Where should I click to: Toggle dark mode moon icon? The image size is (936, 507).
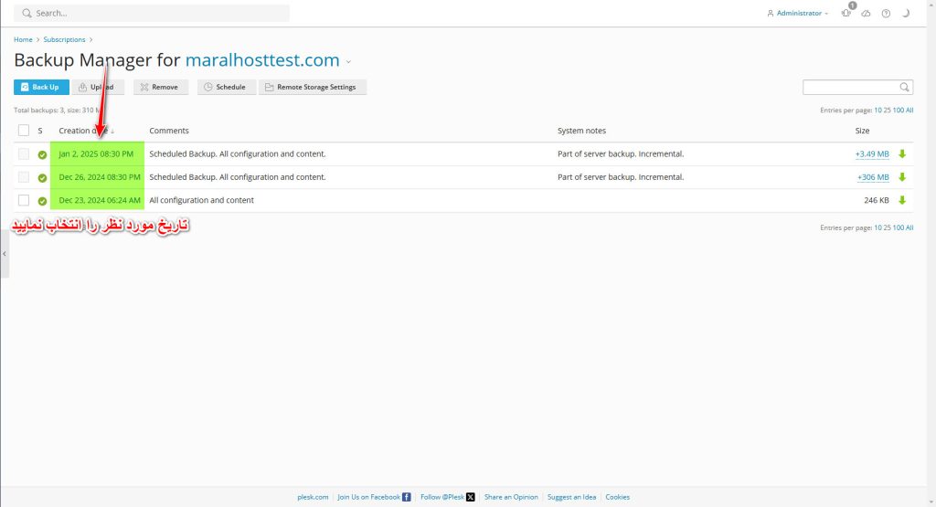906,13
